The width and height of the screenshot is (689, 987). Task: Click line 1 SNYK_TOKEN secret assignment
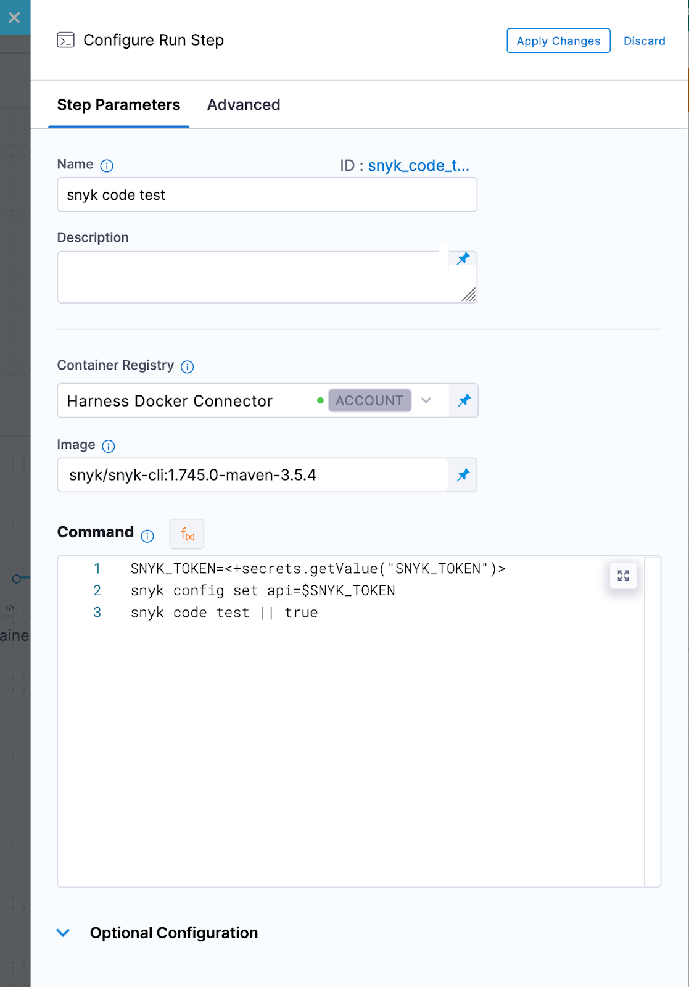[x=318, y=569]
